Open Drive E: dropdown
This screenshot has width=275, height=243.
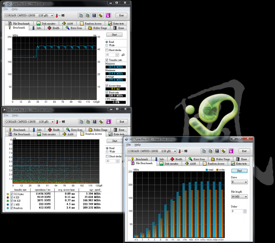point(239,182)
